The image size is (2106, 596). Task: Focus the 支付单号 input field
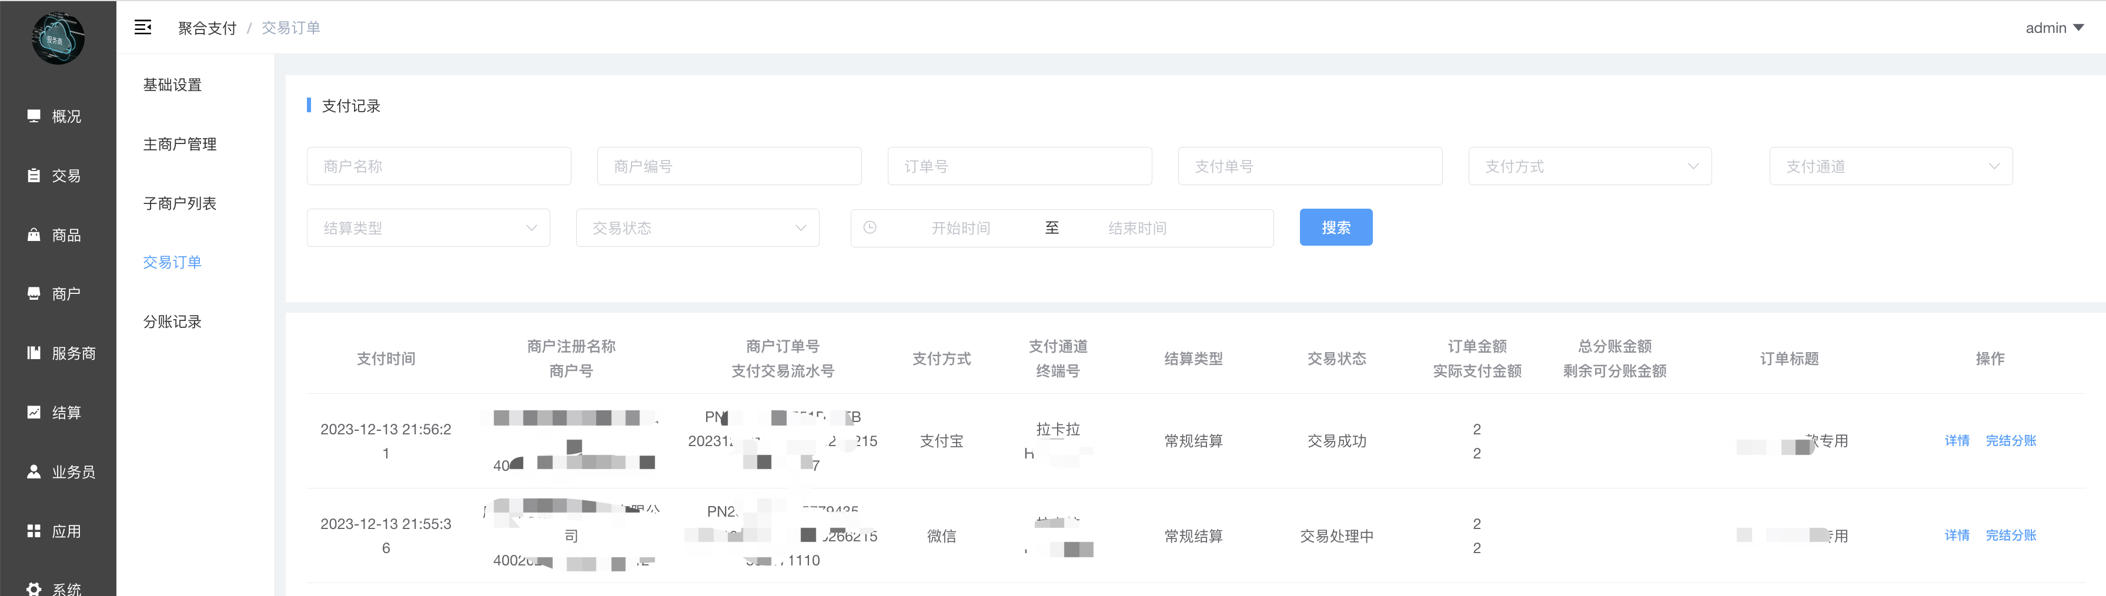pos(1310,166)
